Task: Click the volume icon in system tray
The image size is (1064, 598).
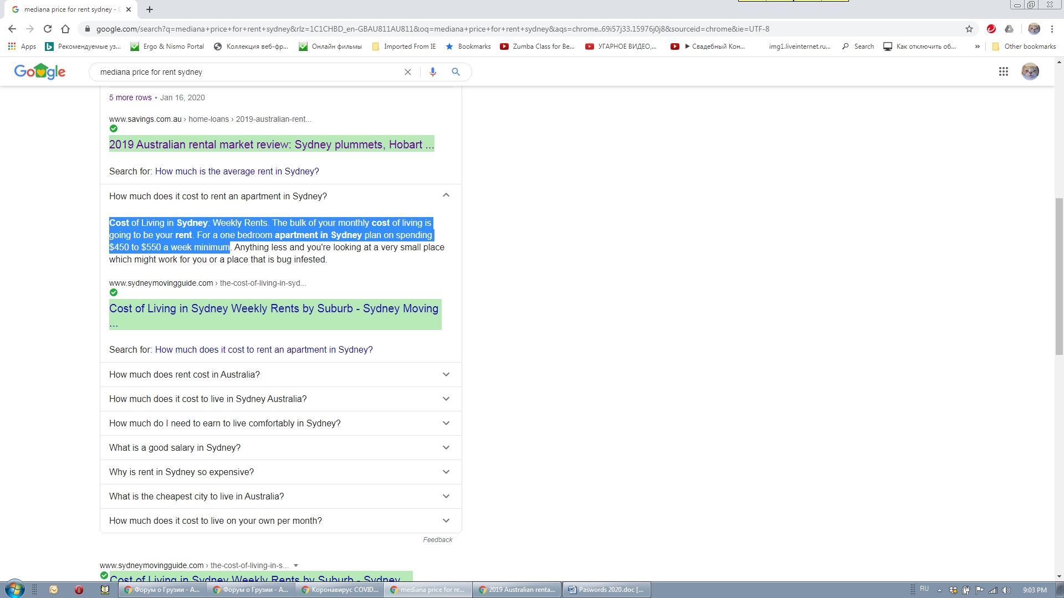Action: [x=1006, y=590]
